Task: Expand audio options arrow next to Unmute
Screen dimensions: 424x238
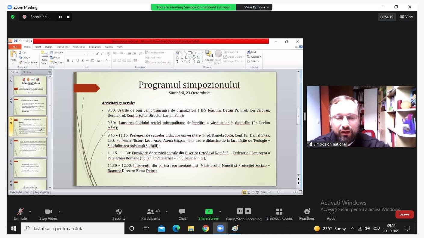Action: click(30, 212)
